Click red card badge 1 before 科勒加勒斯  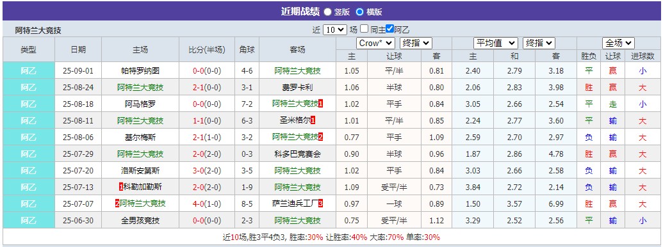pyautogui.click(x=121, y=187)
